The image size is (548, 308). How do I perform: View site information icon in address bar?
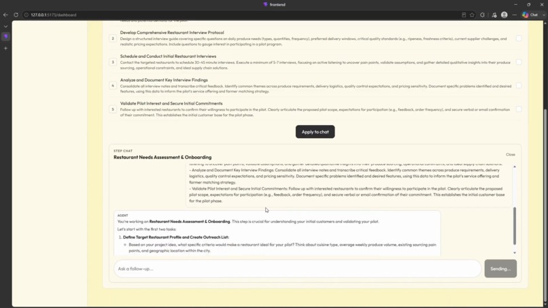coord(26,15)
